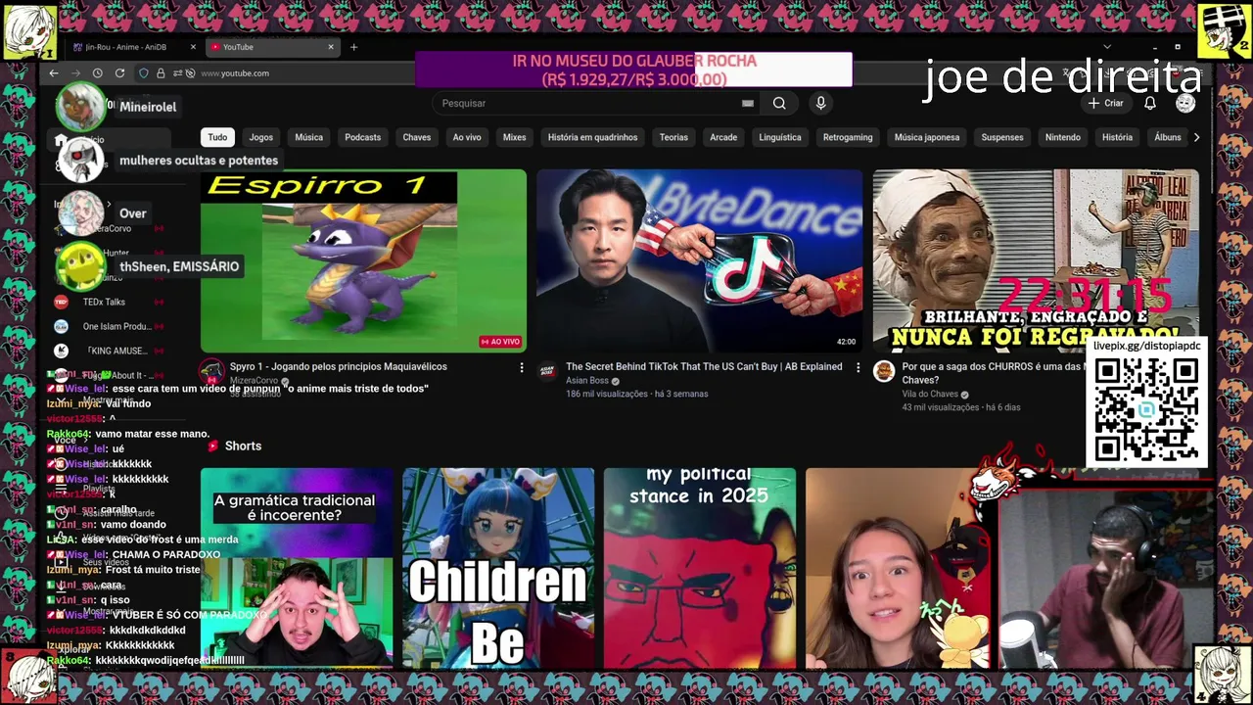The height and width of the screenshot is (705, 1253).
Task: Select História em quadrinhos filter chip
Action: (592, 137)
